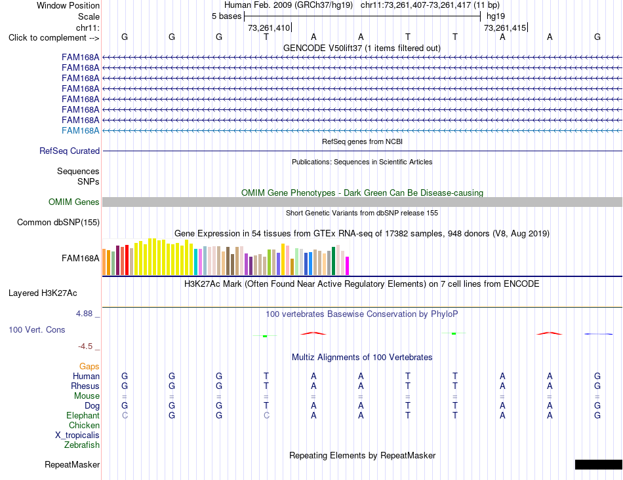623x480 pixels.
Task: Click the SNPs track label
Action: click(x=89, y=181)
